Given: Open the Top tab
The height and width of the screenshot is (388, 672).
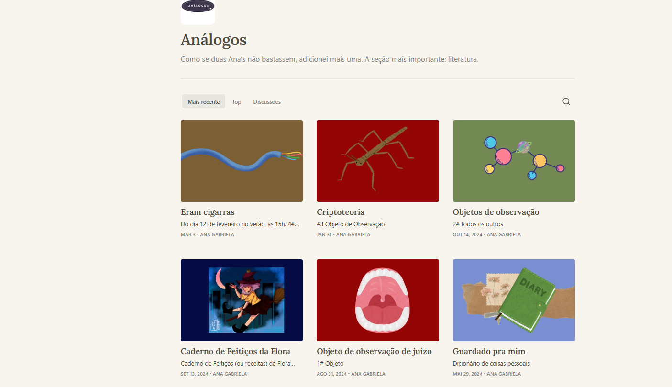Looking at the screenshot, I should tap(236, 101).
